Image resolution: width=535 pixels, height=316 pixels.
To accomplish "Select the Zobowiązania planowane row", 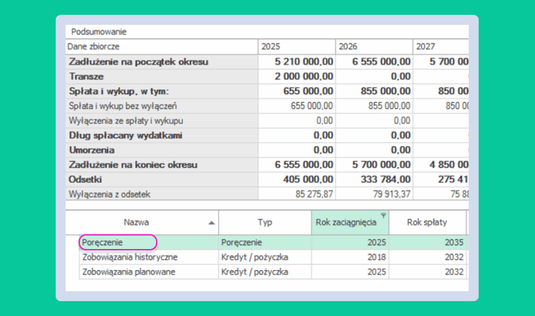I will click(x=274, y=272).
